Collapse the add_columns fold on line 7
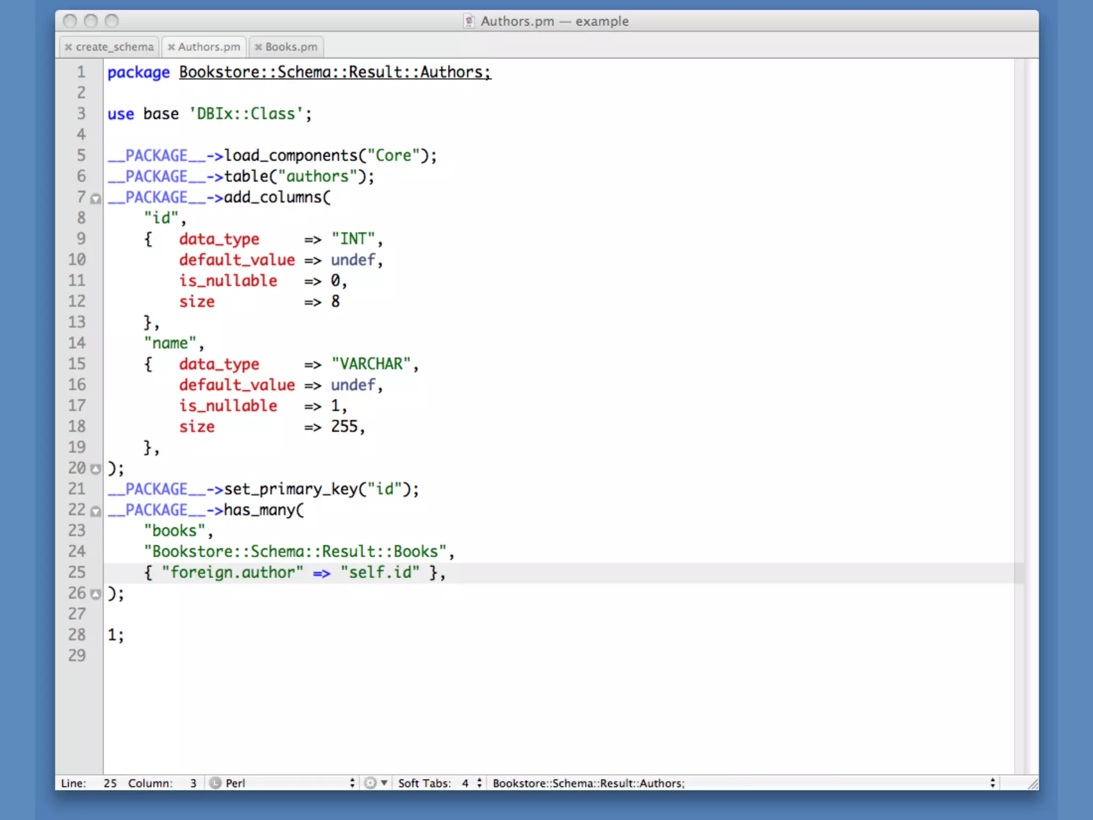 coord(96,199)
